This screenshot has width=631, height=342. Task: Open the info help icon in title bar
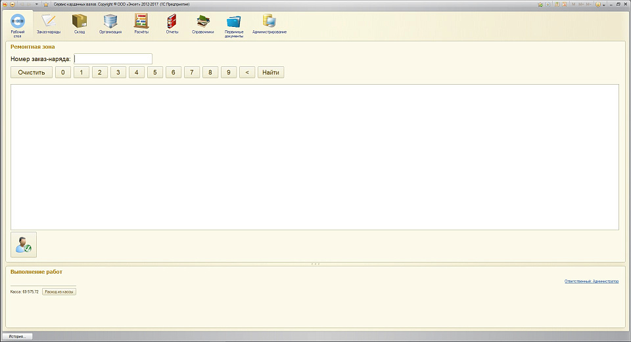[x=598, y=4]
